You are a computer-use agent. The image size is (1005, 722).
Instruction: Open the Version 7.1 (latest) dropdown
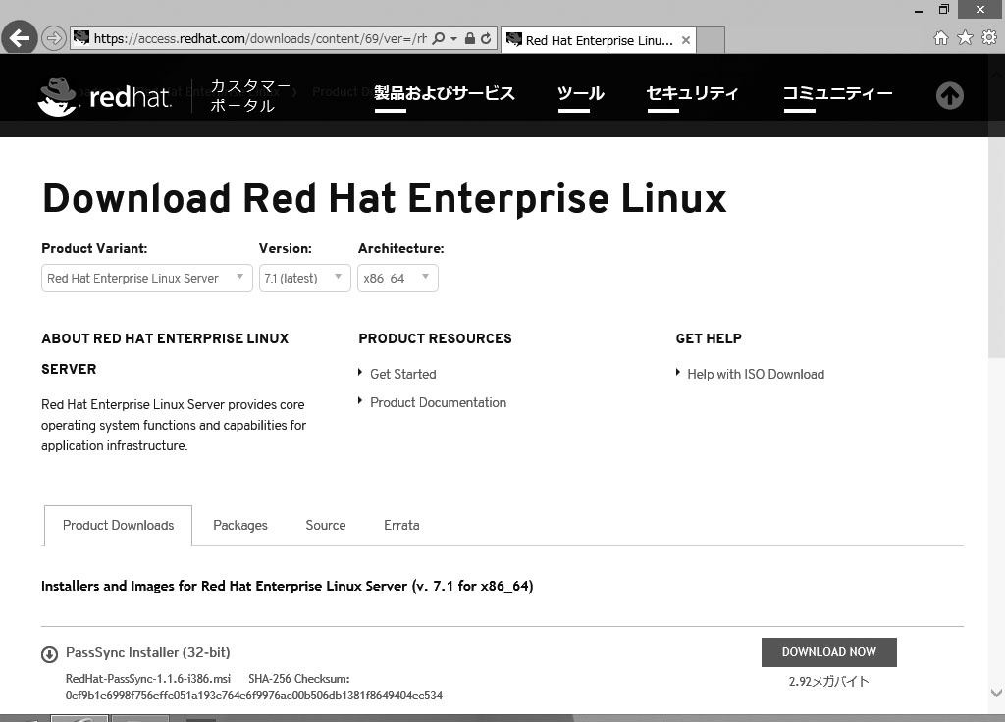(305, 278)
